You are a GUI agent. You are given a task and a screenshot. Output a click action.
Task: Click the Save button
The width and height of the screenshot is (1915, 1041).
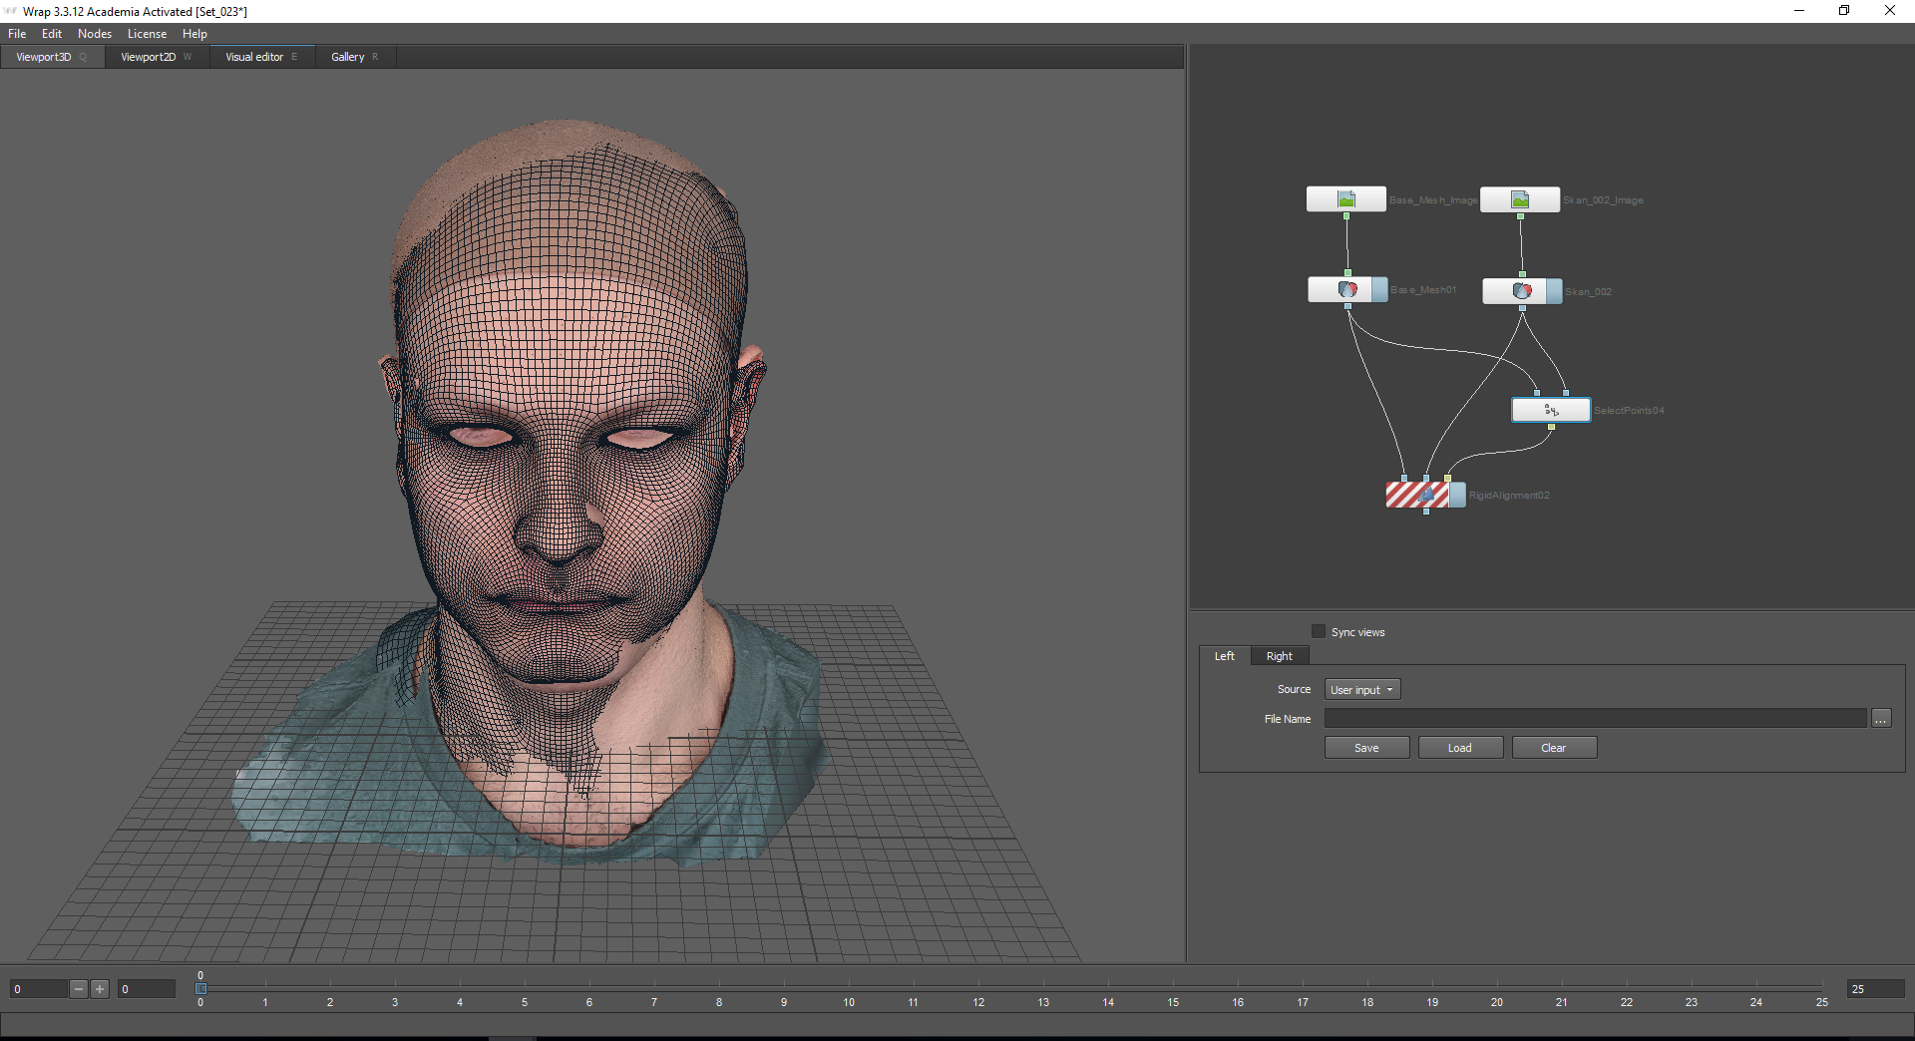(x=1366, y=748)
